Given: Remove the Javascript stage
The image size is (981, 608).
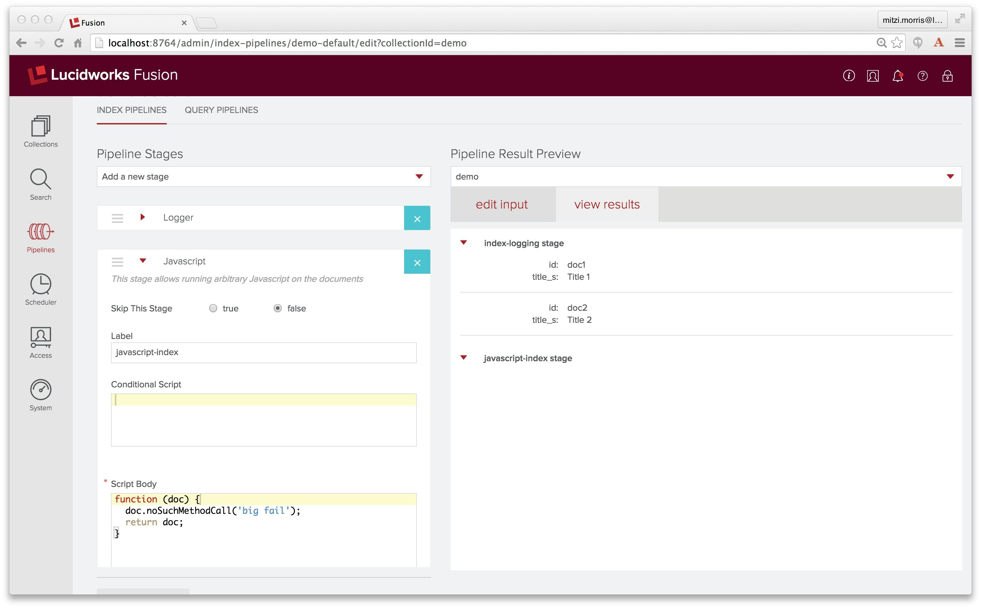Looking at the screenshot, I should (x=417, y=261).
